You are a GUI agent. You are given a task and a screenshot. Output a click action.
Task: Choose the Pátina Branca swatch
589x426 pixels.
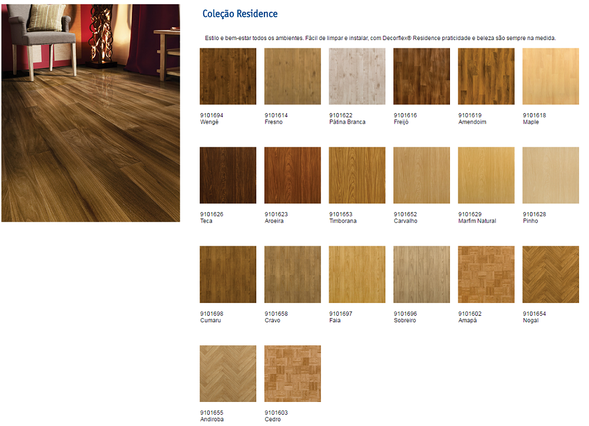coord(357,77)
